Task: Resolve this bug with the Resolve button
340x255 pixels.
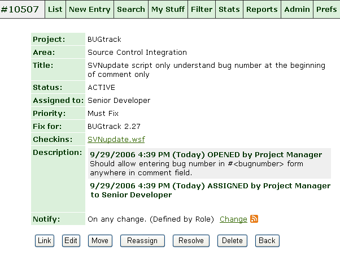Action: pos(191,240)
